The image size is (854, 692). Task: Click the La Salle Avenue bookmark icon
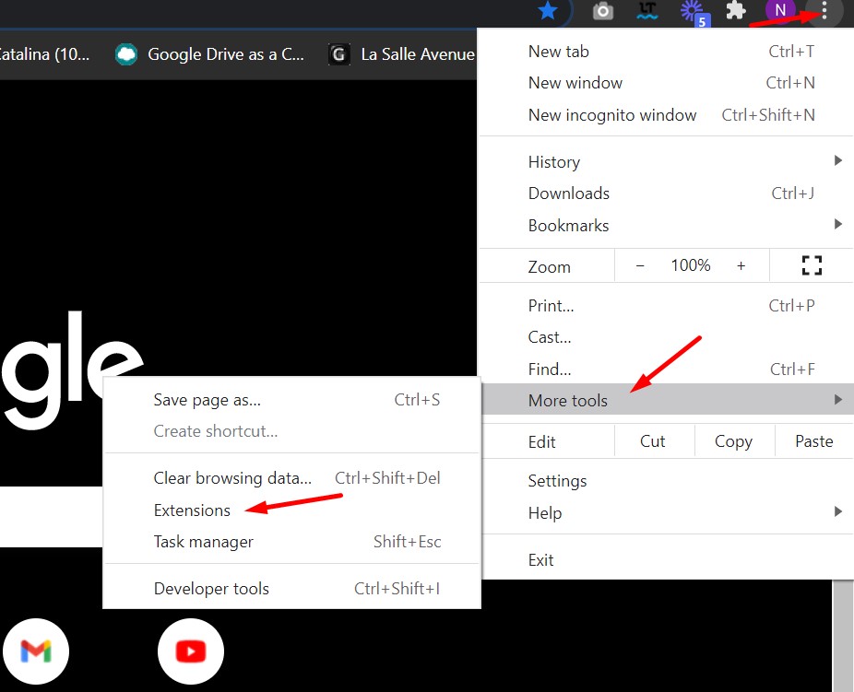(x=338, y=54)
